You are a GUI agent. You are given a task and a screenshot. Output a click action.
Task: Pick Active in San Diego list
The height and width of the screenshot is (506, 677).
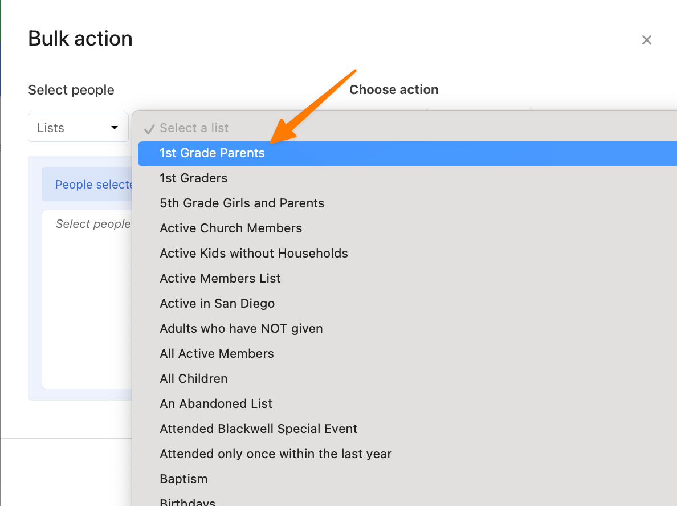(407, 304)
